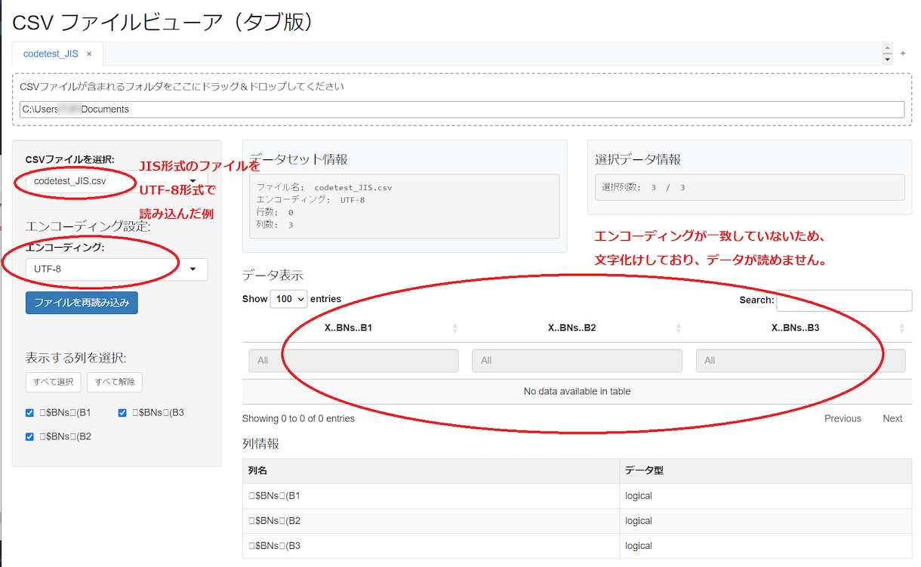Click 'logical' data type in first row
921x567 pixels.
coord(639,496)
